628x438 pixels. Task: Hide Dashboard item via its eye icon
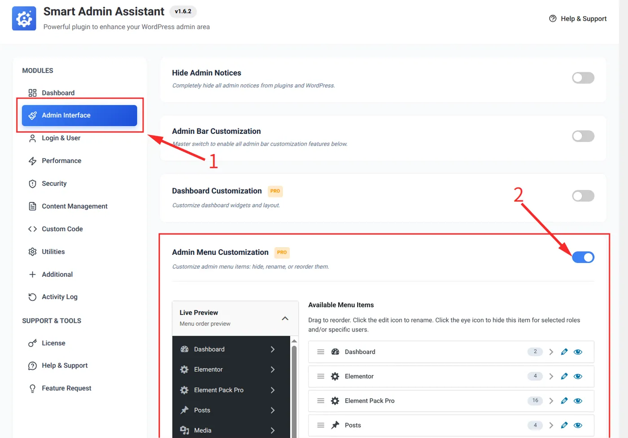click(x=578, y=352)
